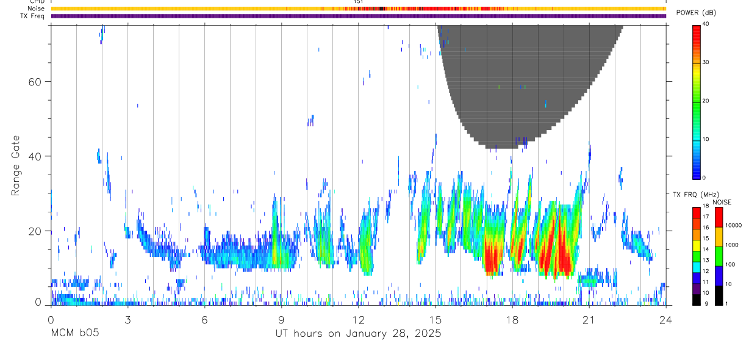Click the red 18 MHz swatch in TX FRQ legend
The height and width of the screenshot is (346, 749).
696,213
